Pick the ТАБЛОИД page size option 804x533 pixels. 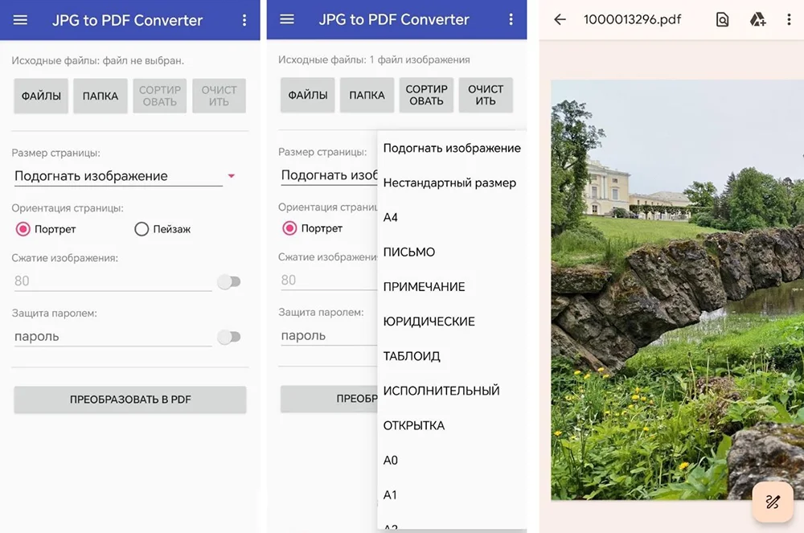tap(412, 356)
